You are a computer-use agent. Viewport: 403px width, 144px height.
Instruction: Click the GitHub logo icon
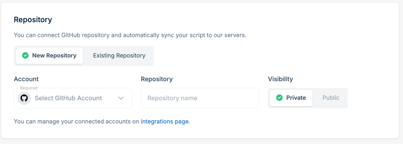[x=24, y=98]
